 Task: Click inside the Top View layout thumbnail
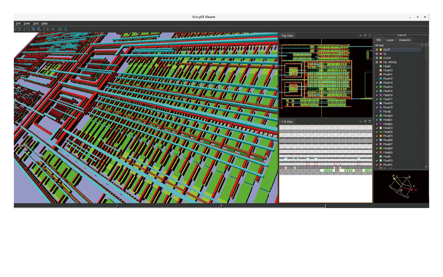(326, 78)
